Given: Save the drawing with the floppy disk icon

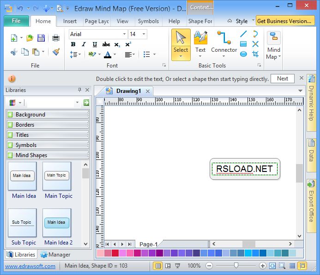Looking at the screenshot, I should pos(41,38).
